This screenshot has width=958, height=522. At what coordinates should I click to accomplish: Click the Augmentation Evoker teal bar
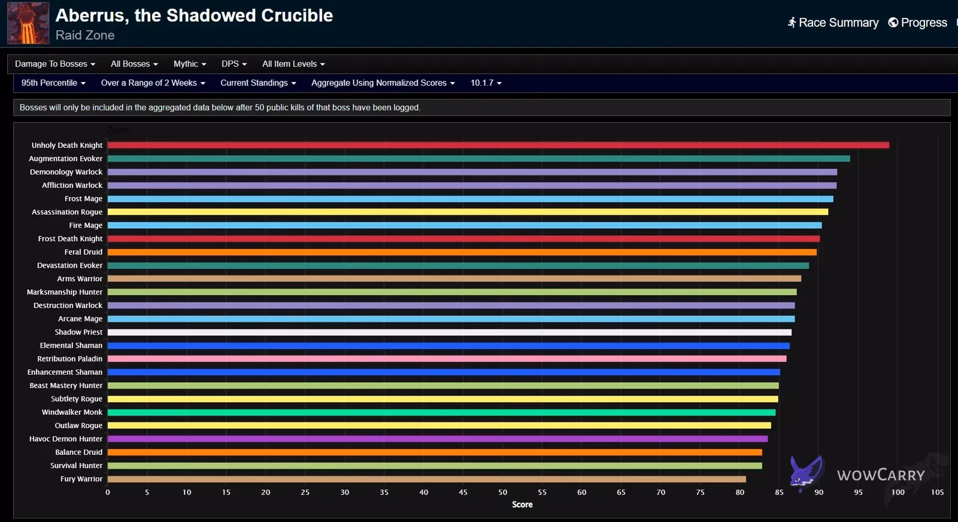(479, 159)
